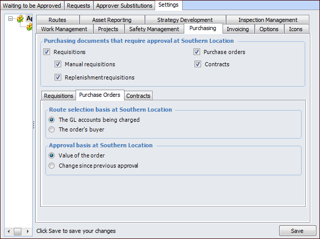320x239 pixels.
Task: Select "The GL accounts being charged" radio
Action: (52, 120)
